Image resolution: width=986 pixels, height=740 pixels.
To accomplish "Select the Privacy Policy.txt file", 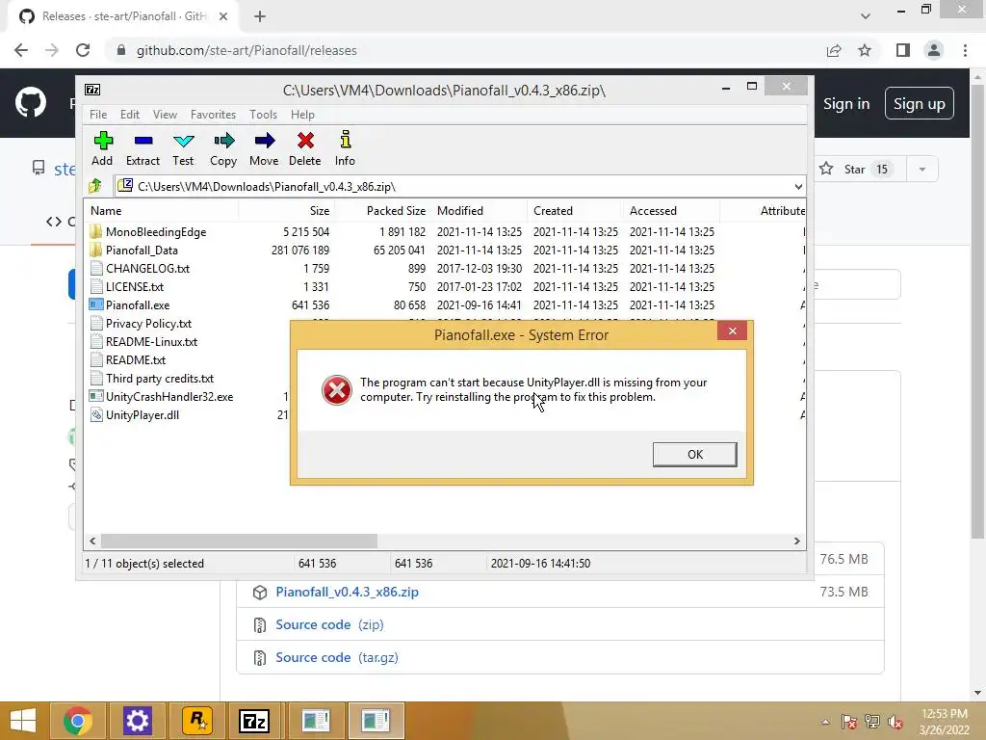I will (x=148, y=324).
